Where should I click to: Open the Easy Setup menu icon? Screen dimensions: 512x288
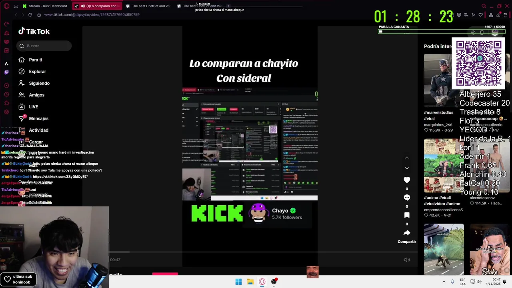coord(505,15)
